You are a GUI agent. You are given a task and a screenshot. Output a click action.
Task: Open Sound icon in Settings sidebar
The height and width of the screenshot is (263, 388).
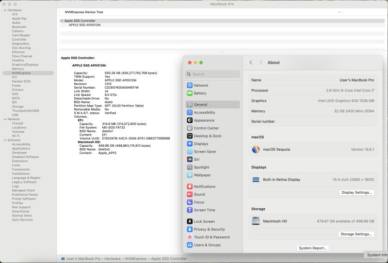tap(190, 194)
